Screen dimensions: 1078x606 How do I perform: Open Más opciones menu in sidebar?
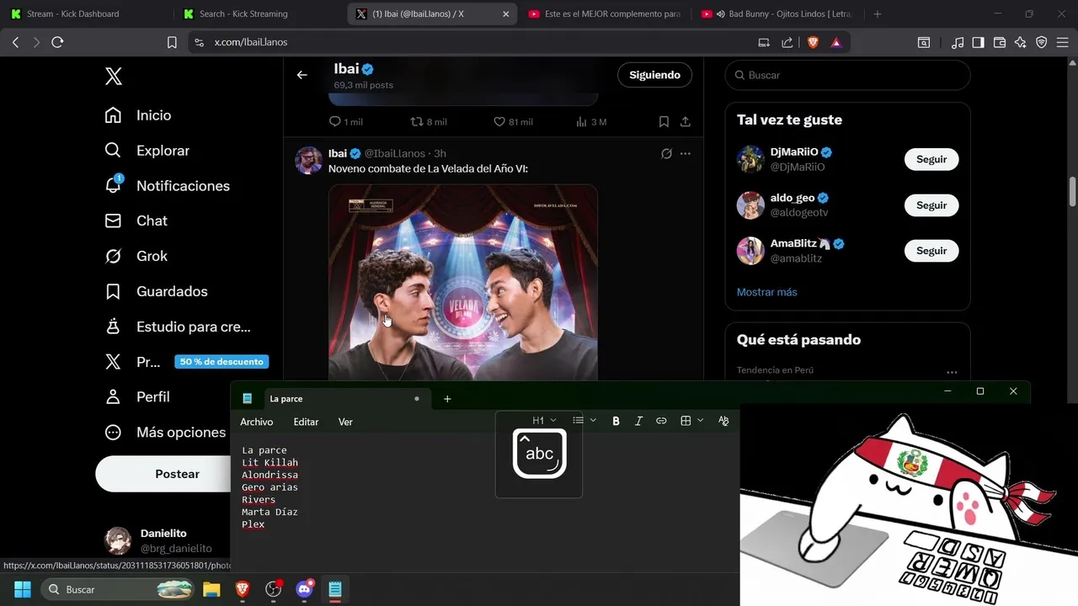[x=165, y=432]
